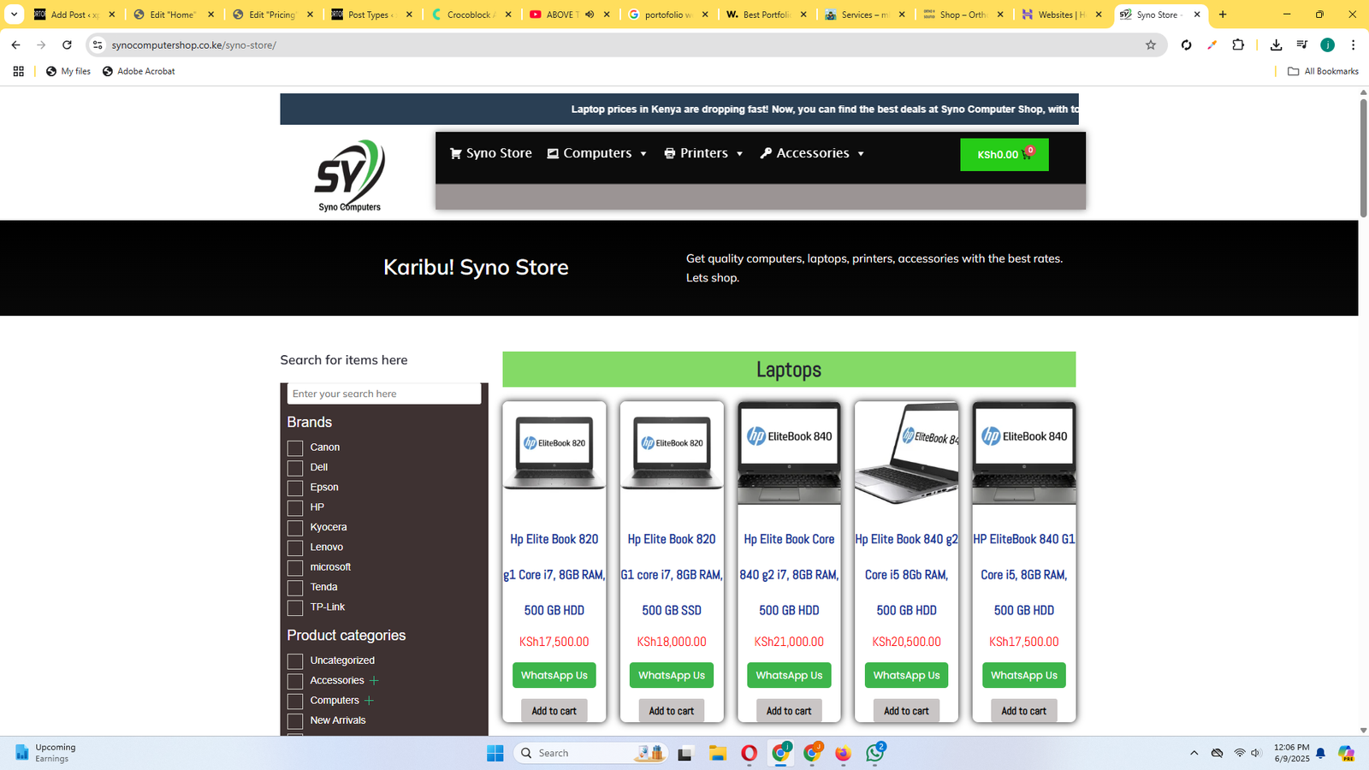Expand Computers category plus sign

click(x=369, y=701)
